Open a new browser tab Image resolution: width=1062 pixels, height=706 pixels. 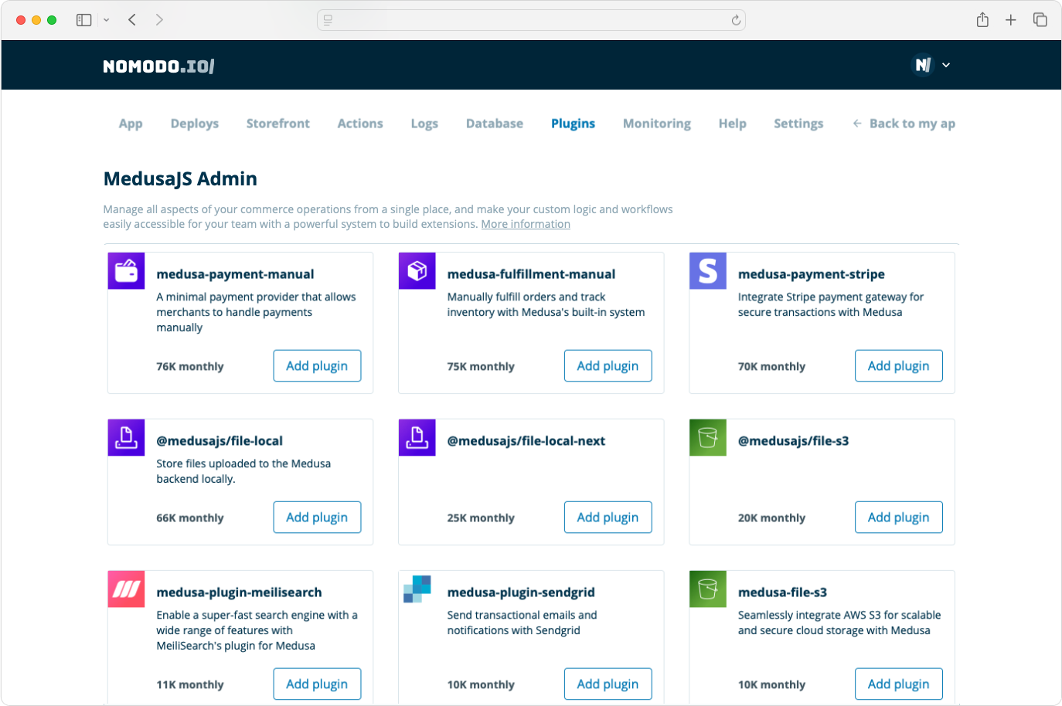tap(1011, 20)
